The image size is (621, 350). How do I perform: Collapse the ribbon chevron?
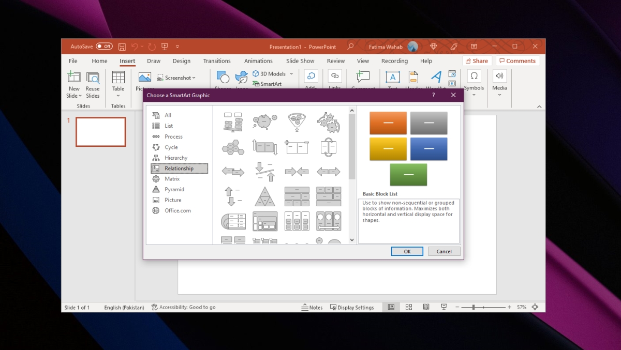[x=539, y=106]
